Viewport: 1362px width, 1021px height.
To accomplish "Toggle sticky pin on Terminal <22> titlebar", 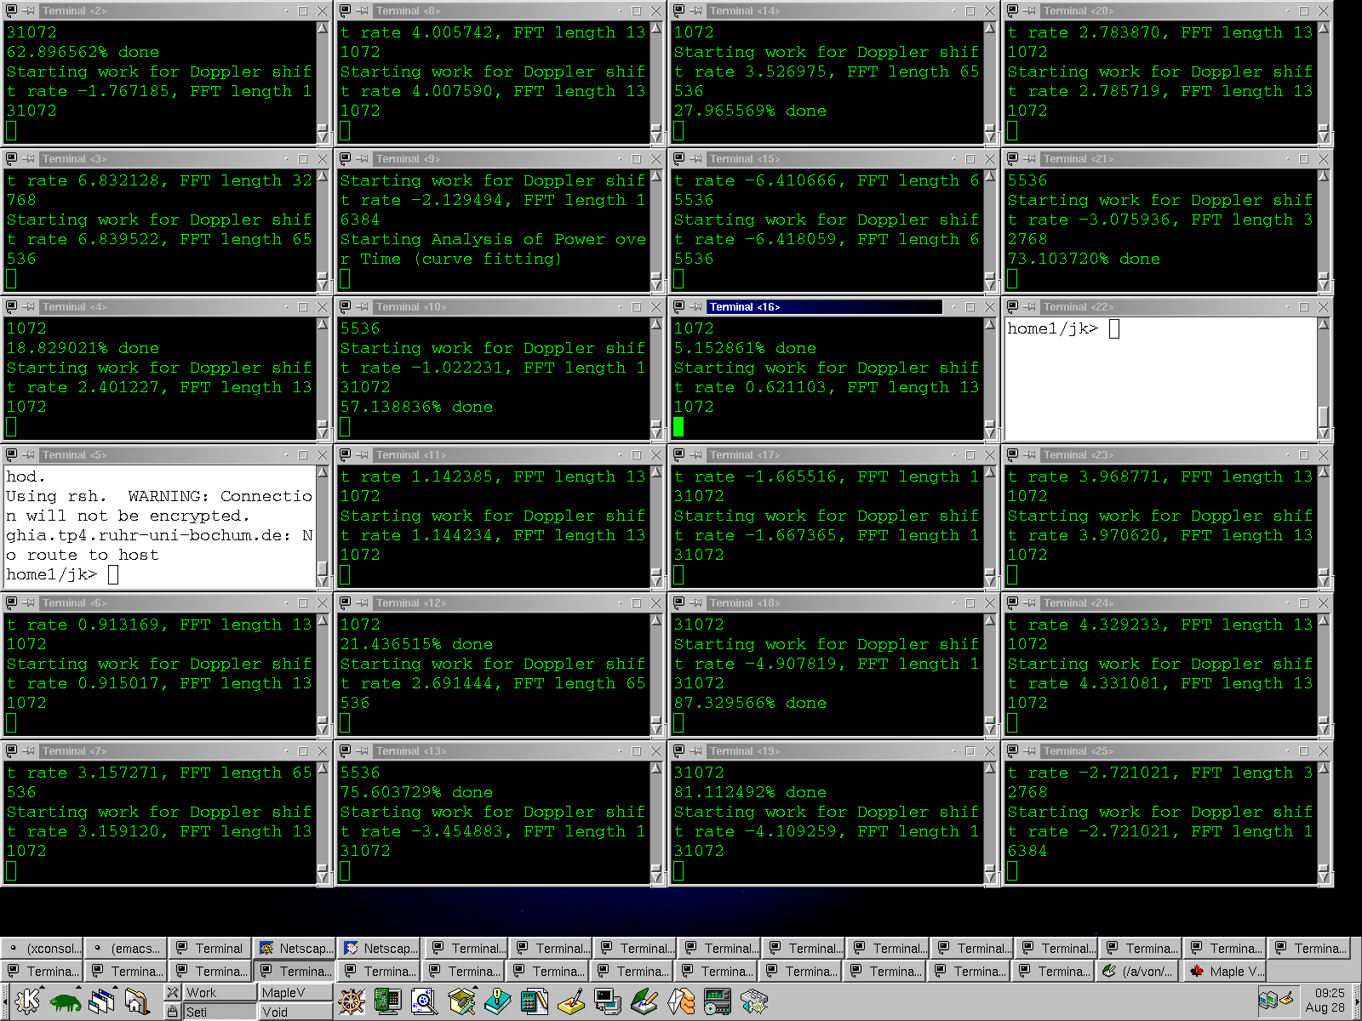I will point(1029,307).
